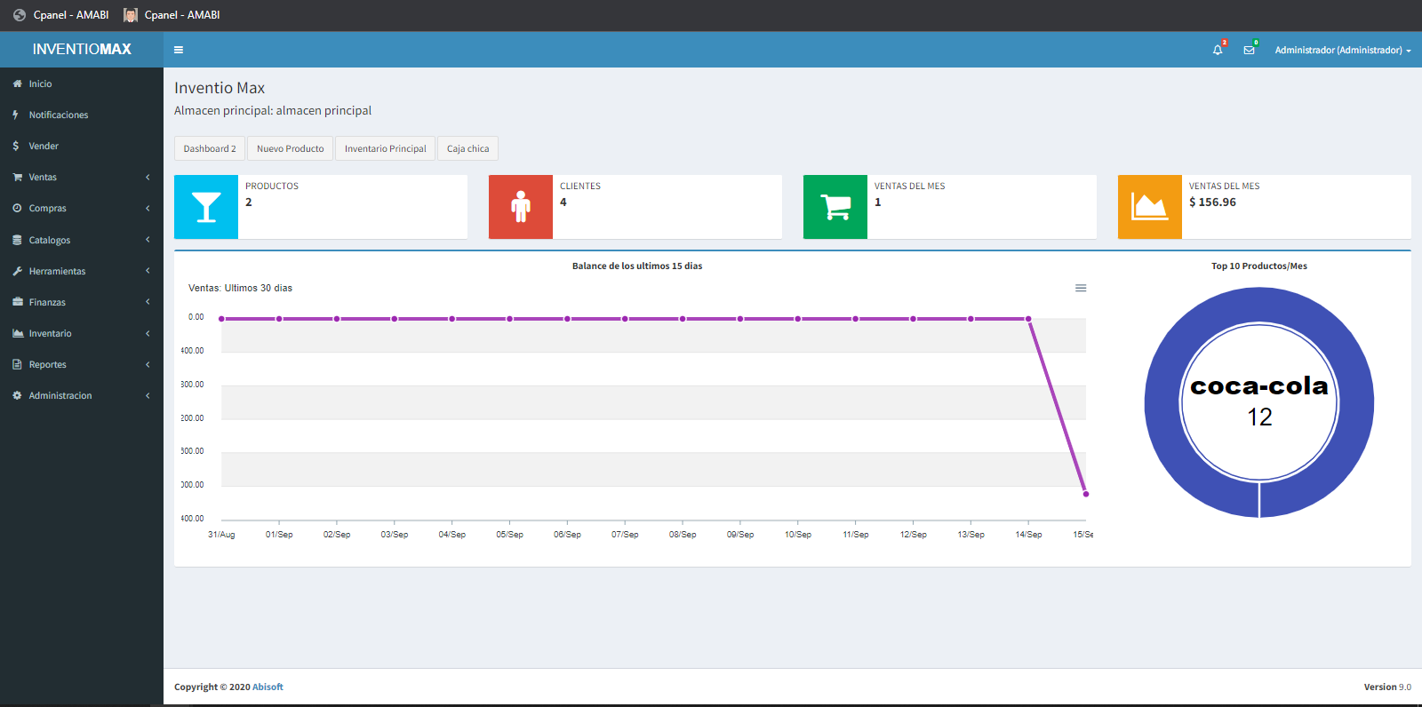The height and width of the screenshot is (707, 1422).
Task: Click the Inicio home icon in sidebar
Action: [17, 83]
